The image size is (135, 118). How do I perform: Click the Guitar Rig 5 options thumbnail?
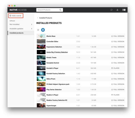coord(41,52)
